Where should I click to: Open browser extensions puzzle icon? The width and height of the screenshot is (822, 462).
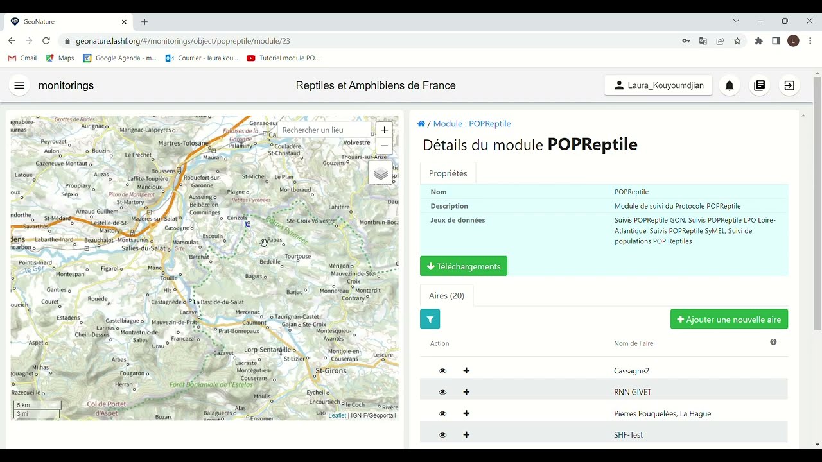758,41
